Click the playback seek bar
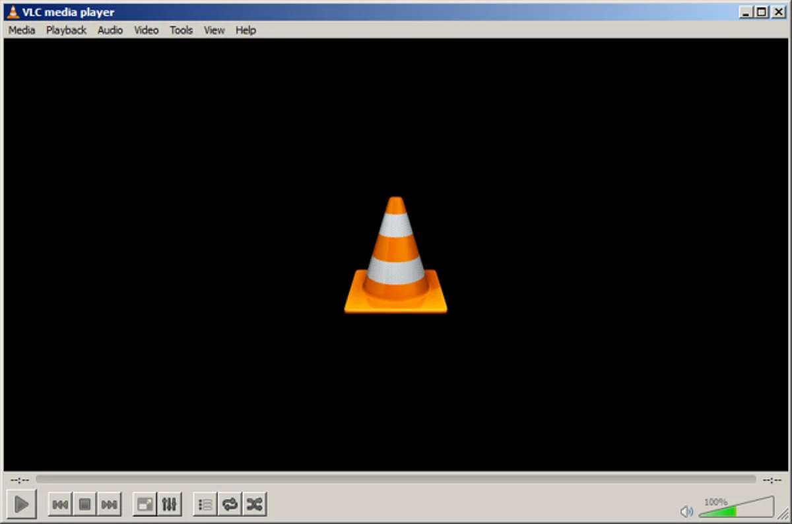 click(396, 479)
